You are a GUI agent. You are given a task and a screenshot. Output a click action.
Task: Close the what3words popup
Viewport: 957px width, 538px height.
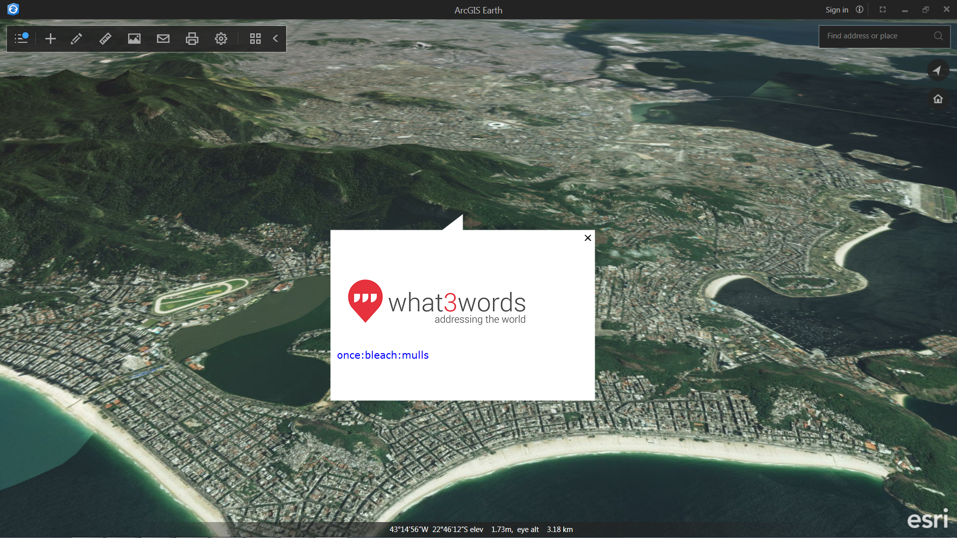click(x=588, y=238)
